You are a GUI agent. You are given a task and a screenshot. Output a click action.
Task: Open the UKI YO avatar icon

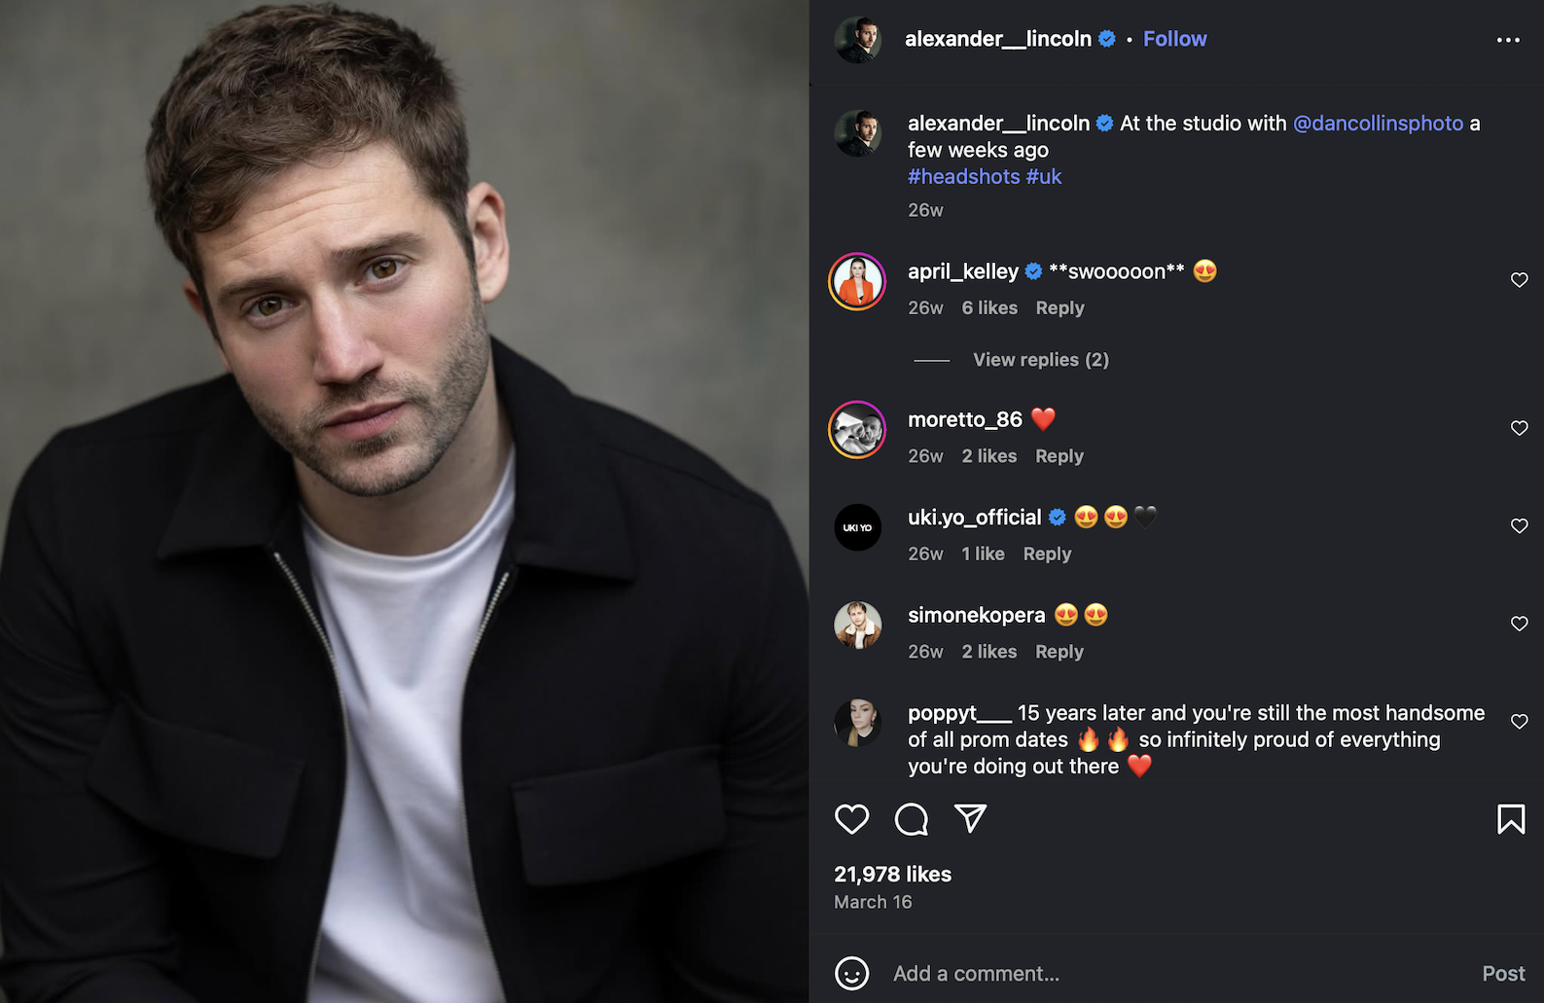[x=857, y=527]
